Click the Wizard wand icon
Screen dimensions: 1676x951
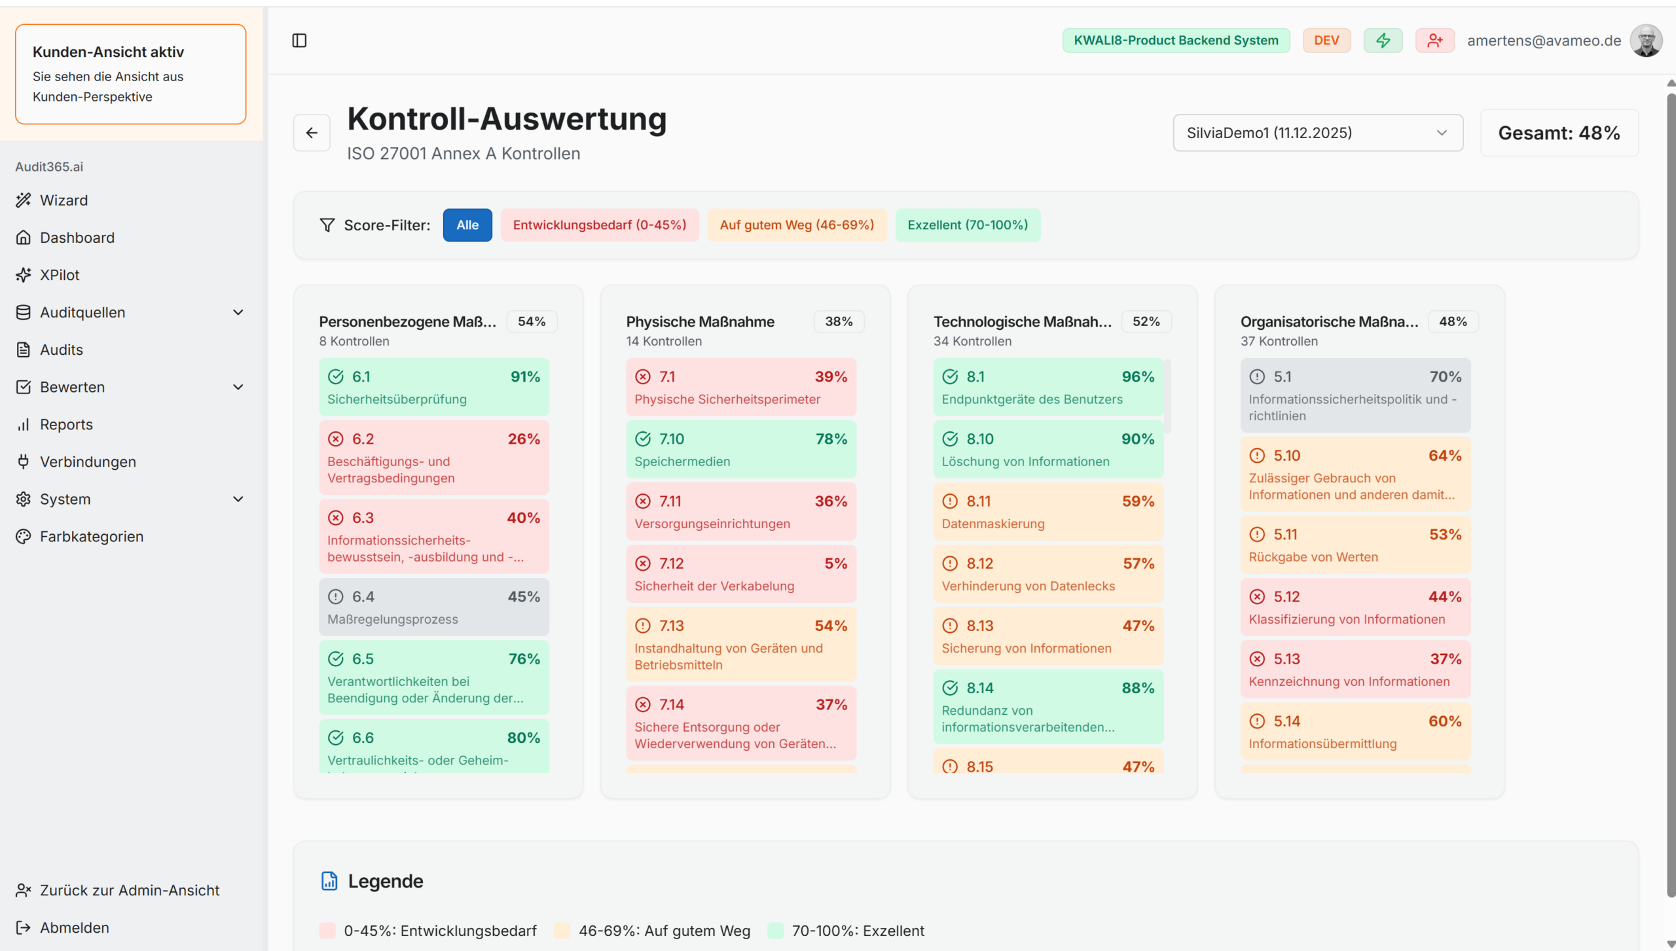[x=24, y=200]
